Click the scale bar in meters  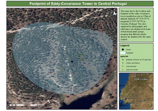click(x=23, y=105)
